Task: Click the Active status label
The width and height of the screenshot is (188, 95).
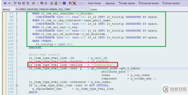Action: click(94, 10)
